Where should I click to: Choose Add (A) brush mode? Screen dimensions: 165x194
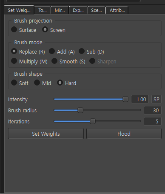62,51
